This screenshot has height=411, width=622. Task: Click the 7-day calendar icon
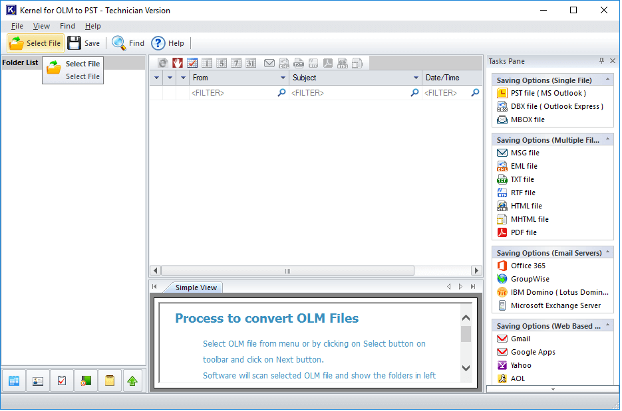[x=236, y=63]
